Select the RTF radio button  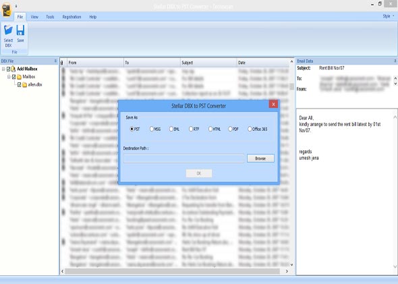191,129
